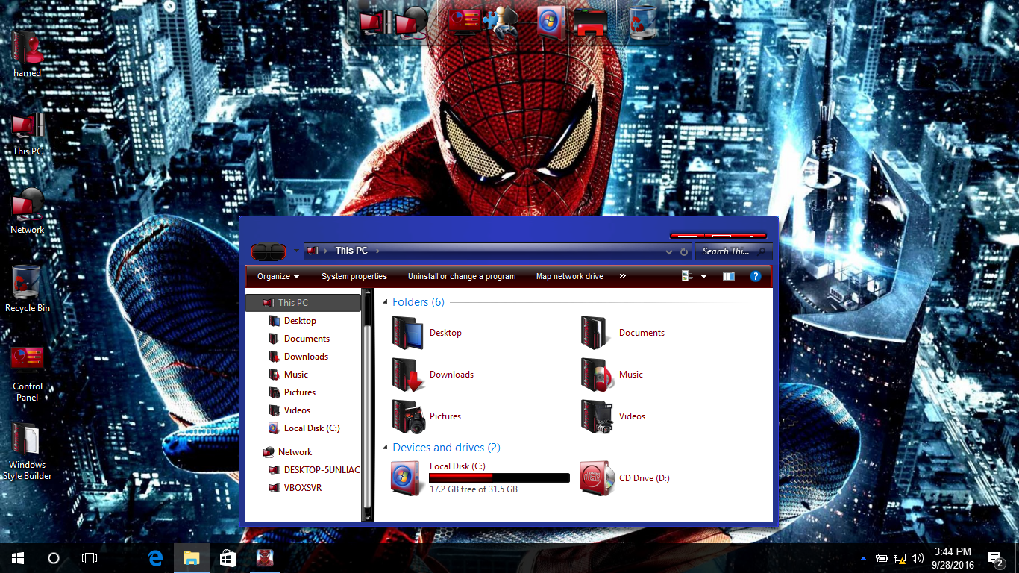The height and width of the screenshot is (573, 1019).
Task: Click the refresh icon in address bar
Action: pyautogui.click(x=684, y=251)
